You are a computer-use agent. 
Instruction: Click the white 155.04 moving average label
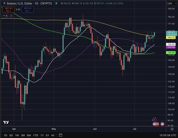(x=171, y=44)
